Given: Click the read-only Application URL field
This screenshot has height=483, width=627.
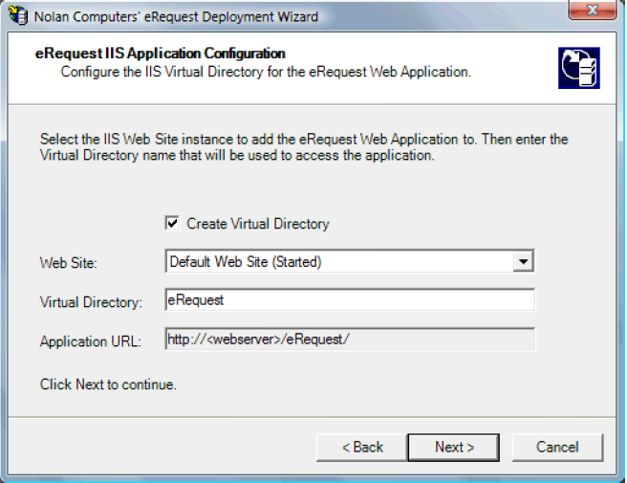Looking at the screenshot, I should pos(349,340).
